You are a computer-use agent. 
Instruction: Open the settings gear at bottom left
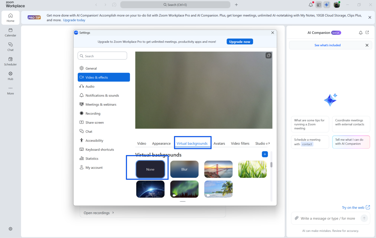10,229
